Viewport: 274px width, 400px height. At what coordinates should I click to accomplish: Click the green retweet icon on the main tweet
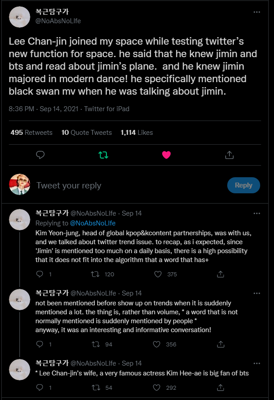click(x=103, y=155)
